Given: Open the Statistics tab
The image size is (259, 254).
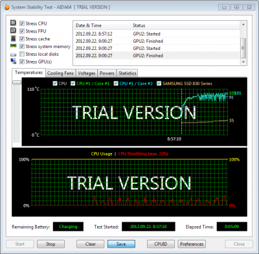Looking at the screenshot, I should pos(128,73).
